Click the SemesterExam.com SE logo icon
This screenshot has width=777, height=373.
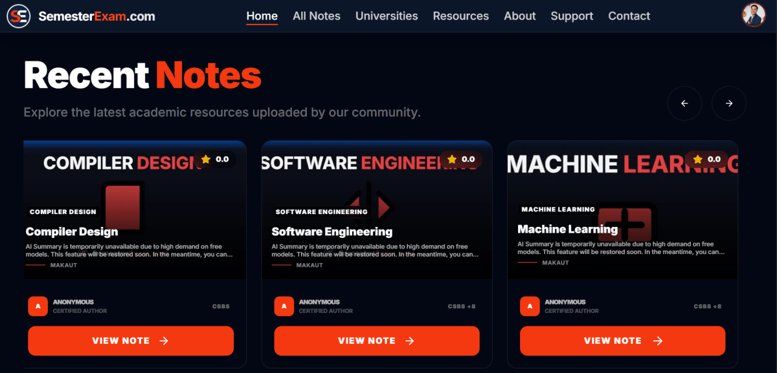coord(19,16)
